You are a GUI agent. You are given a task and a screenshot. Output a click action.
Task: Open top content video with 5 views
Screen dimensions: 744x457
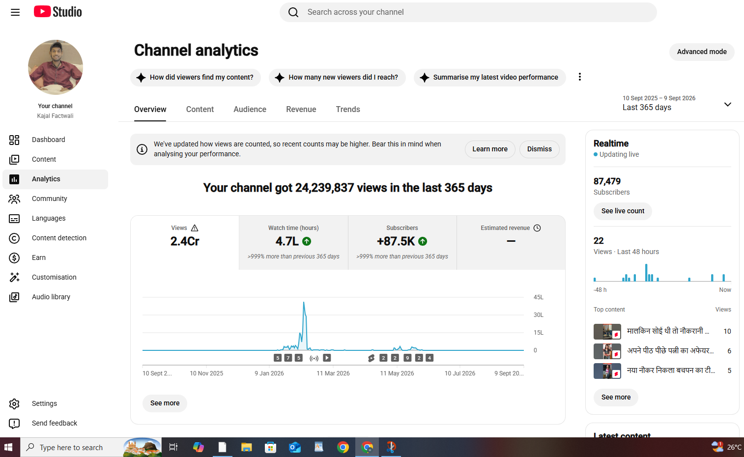pyautogui.click(x=662, y=371)
